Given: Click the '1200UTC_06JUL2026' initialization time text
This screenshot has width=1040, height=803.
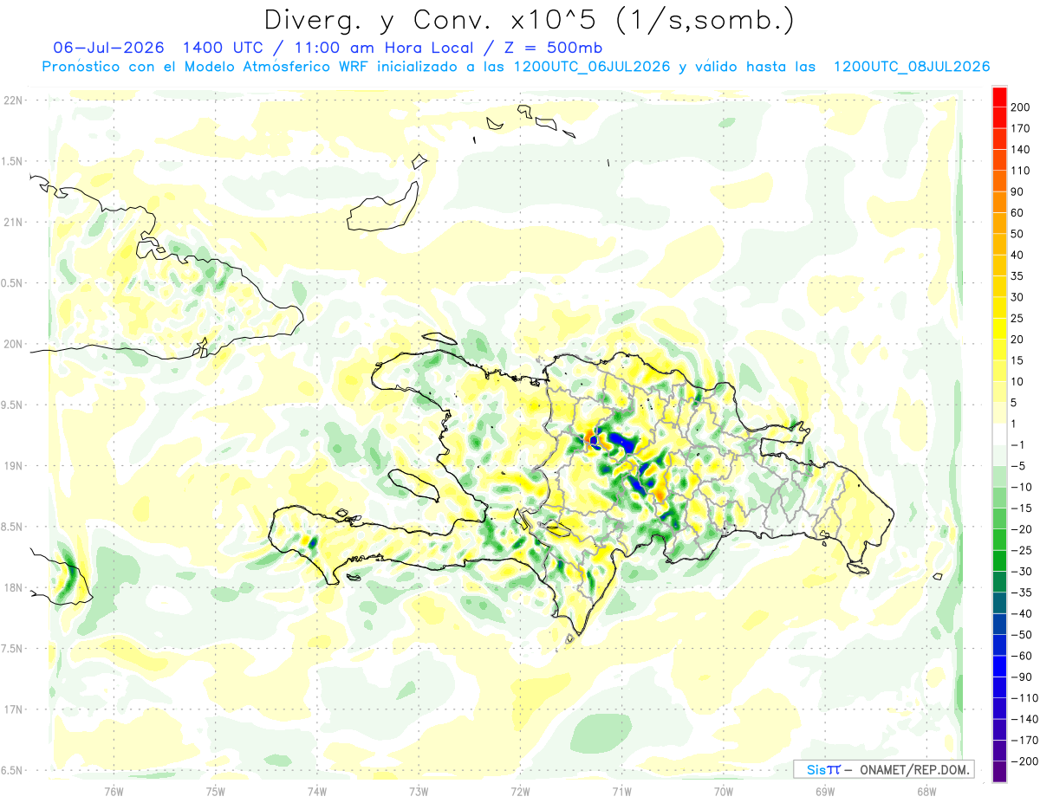Looking at the screenshot, I should (592, 67).
